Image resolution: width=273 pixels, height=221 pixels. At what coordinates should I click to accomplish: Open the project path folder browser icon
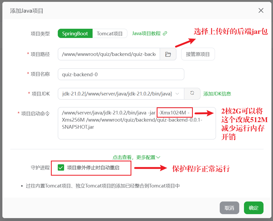(168, 54)
